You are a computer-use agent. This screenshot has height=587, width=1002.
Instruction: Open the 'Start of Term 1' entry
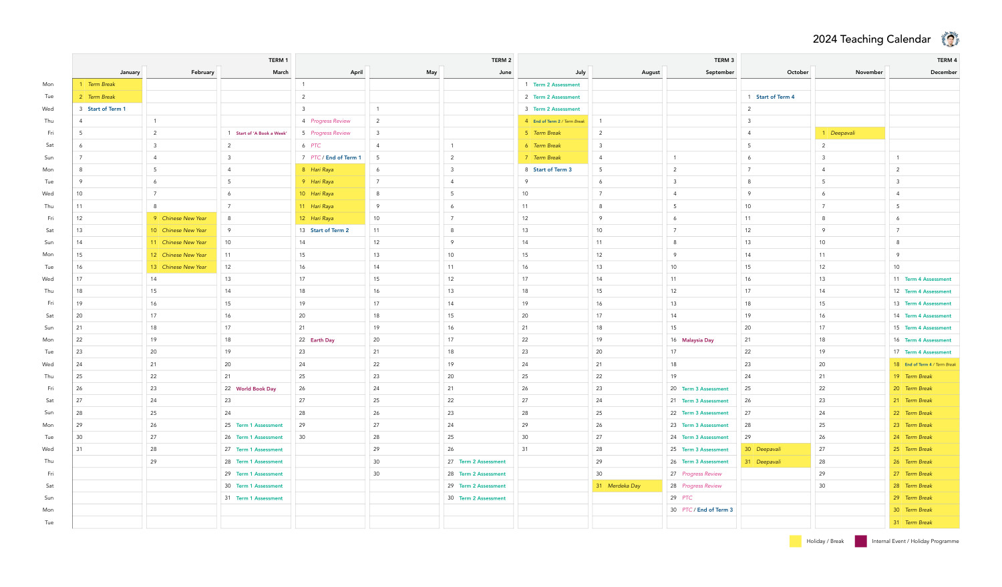[x=107, y=109]
